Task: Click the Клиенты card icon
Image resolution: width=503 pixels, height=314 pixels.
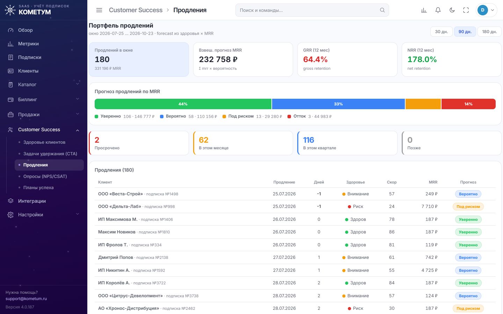Action: pos(11,71)
